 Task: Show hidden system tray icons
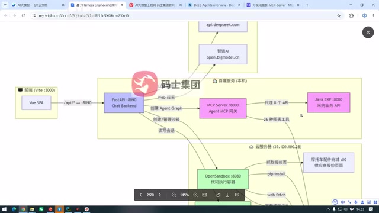(328, 209)
